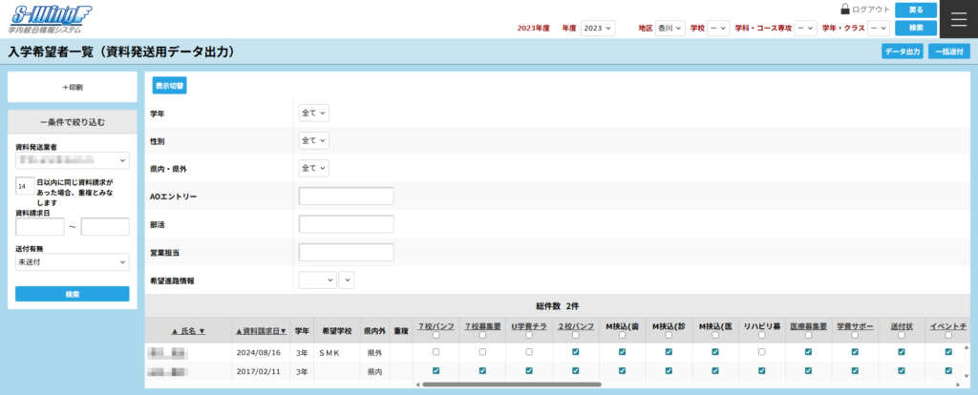
Task: Check the 7校パンフ header checkbox
Action: pyautogui.click(x=436, y=336)
